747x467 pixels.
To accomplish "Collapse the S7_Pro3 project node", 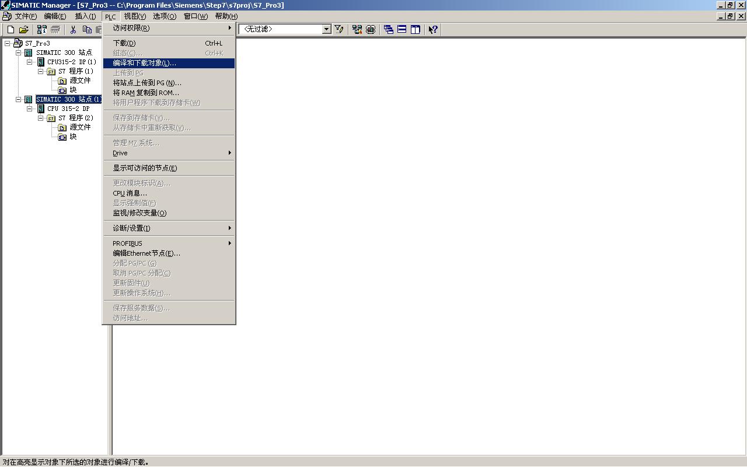I will point(7,43).
